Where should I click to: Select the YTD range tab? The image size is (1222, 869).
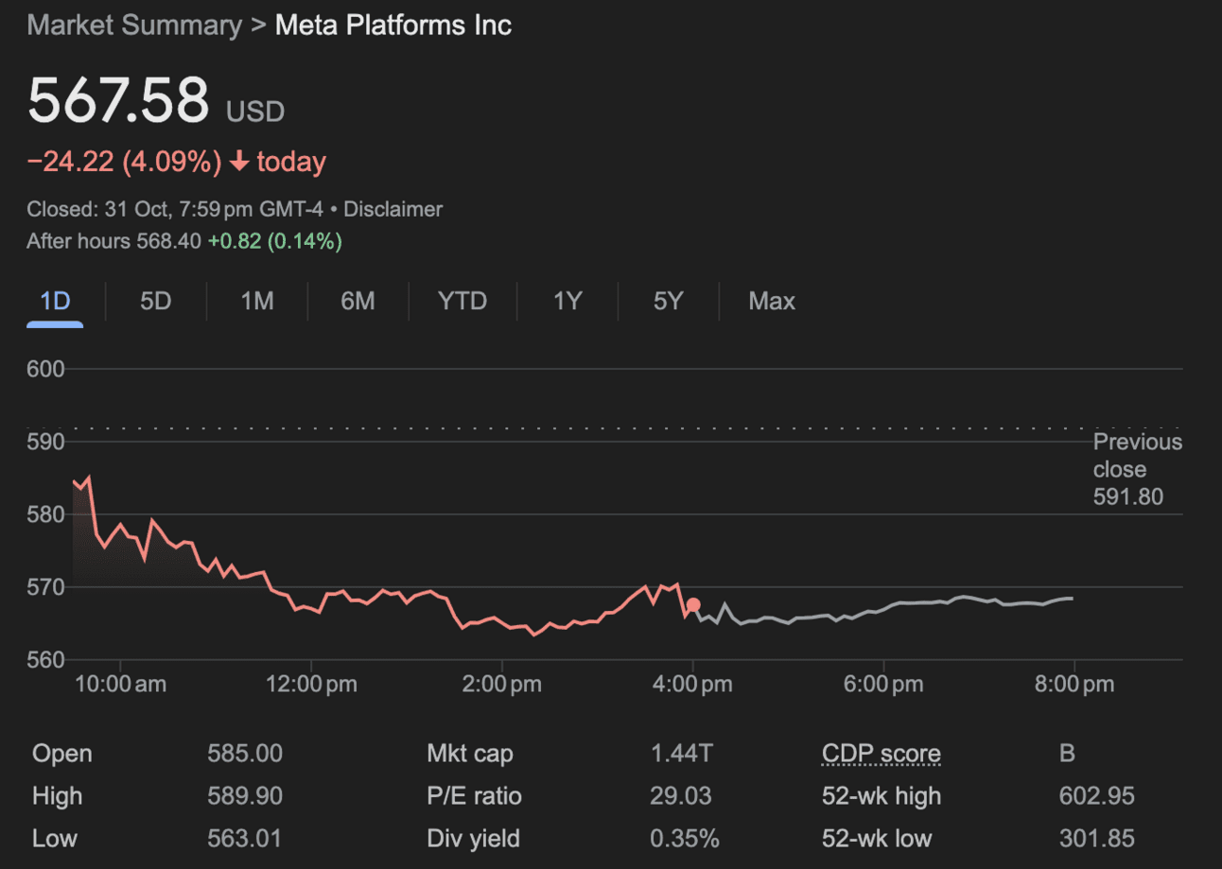[x=463, y=302]
